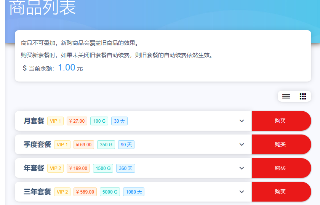Expand the 三年套餐 details chevron
Viewport: 320px width, 205px height.
(242, 192)
